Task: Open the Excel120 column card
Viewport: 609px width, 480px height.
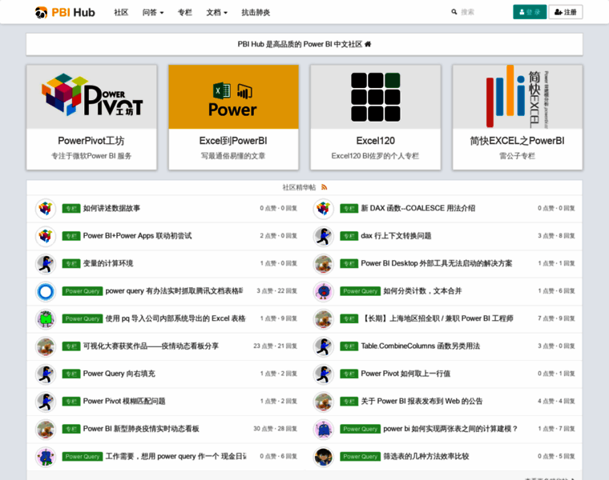Action: click(376, 117)
